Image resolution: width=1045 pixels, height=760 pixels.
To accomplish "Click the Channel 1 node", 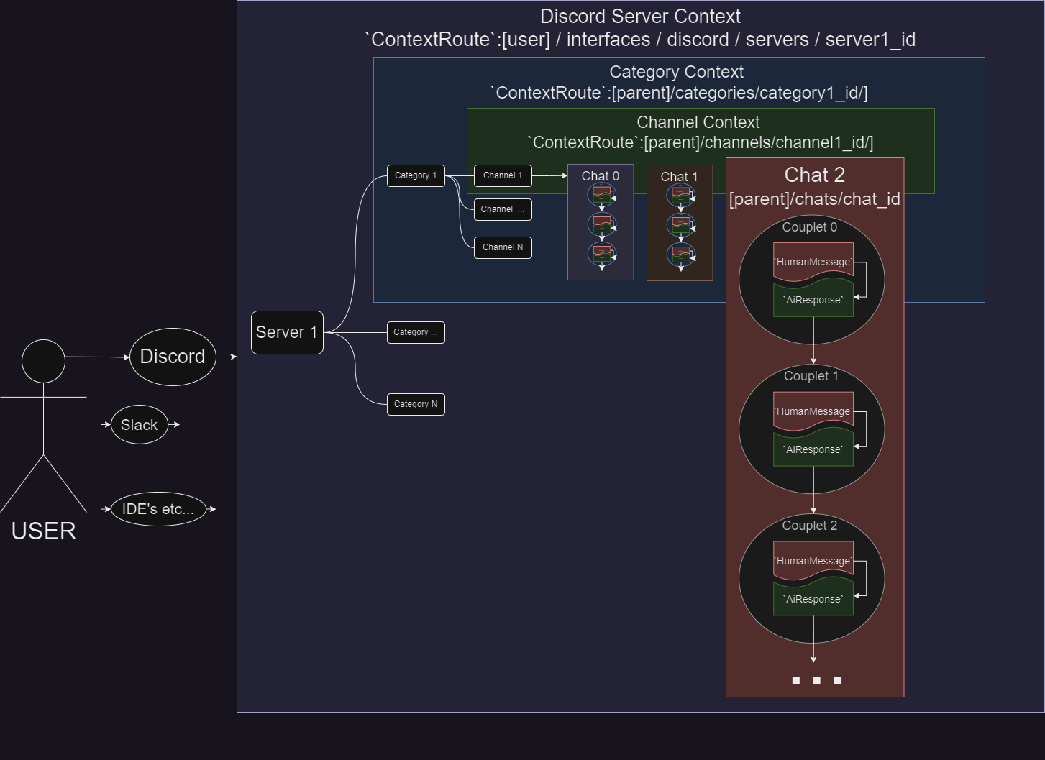I will [503, 175].
